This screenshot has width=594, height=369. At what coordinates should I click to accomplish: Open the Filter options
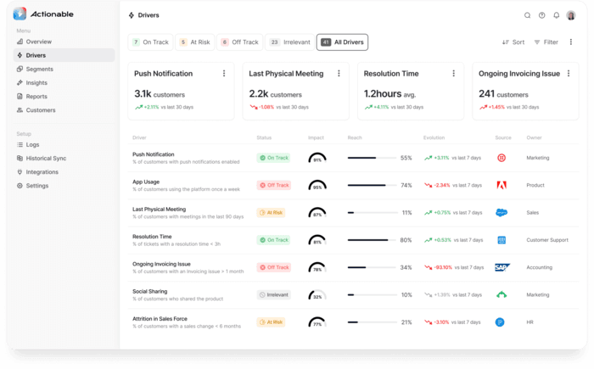tap(546, 42)
